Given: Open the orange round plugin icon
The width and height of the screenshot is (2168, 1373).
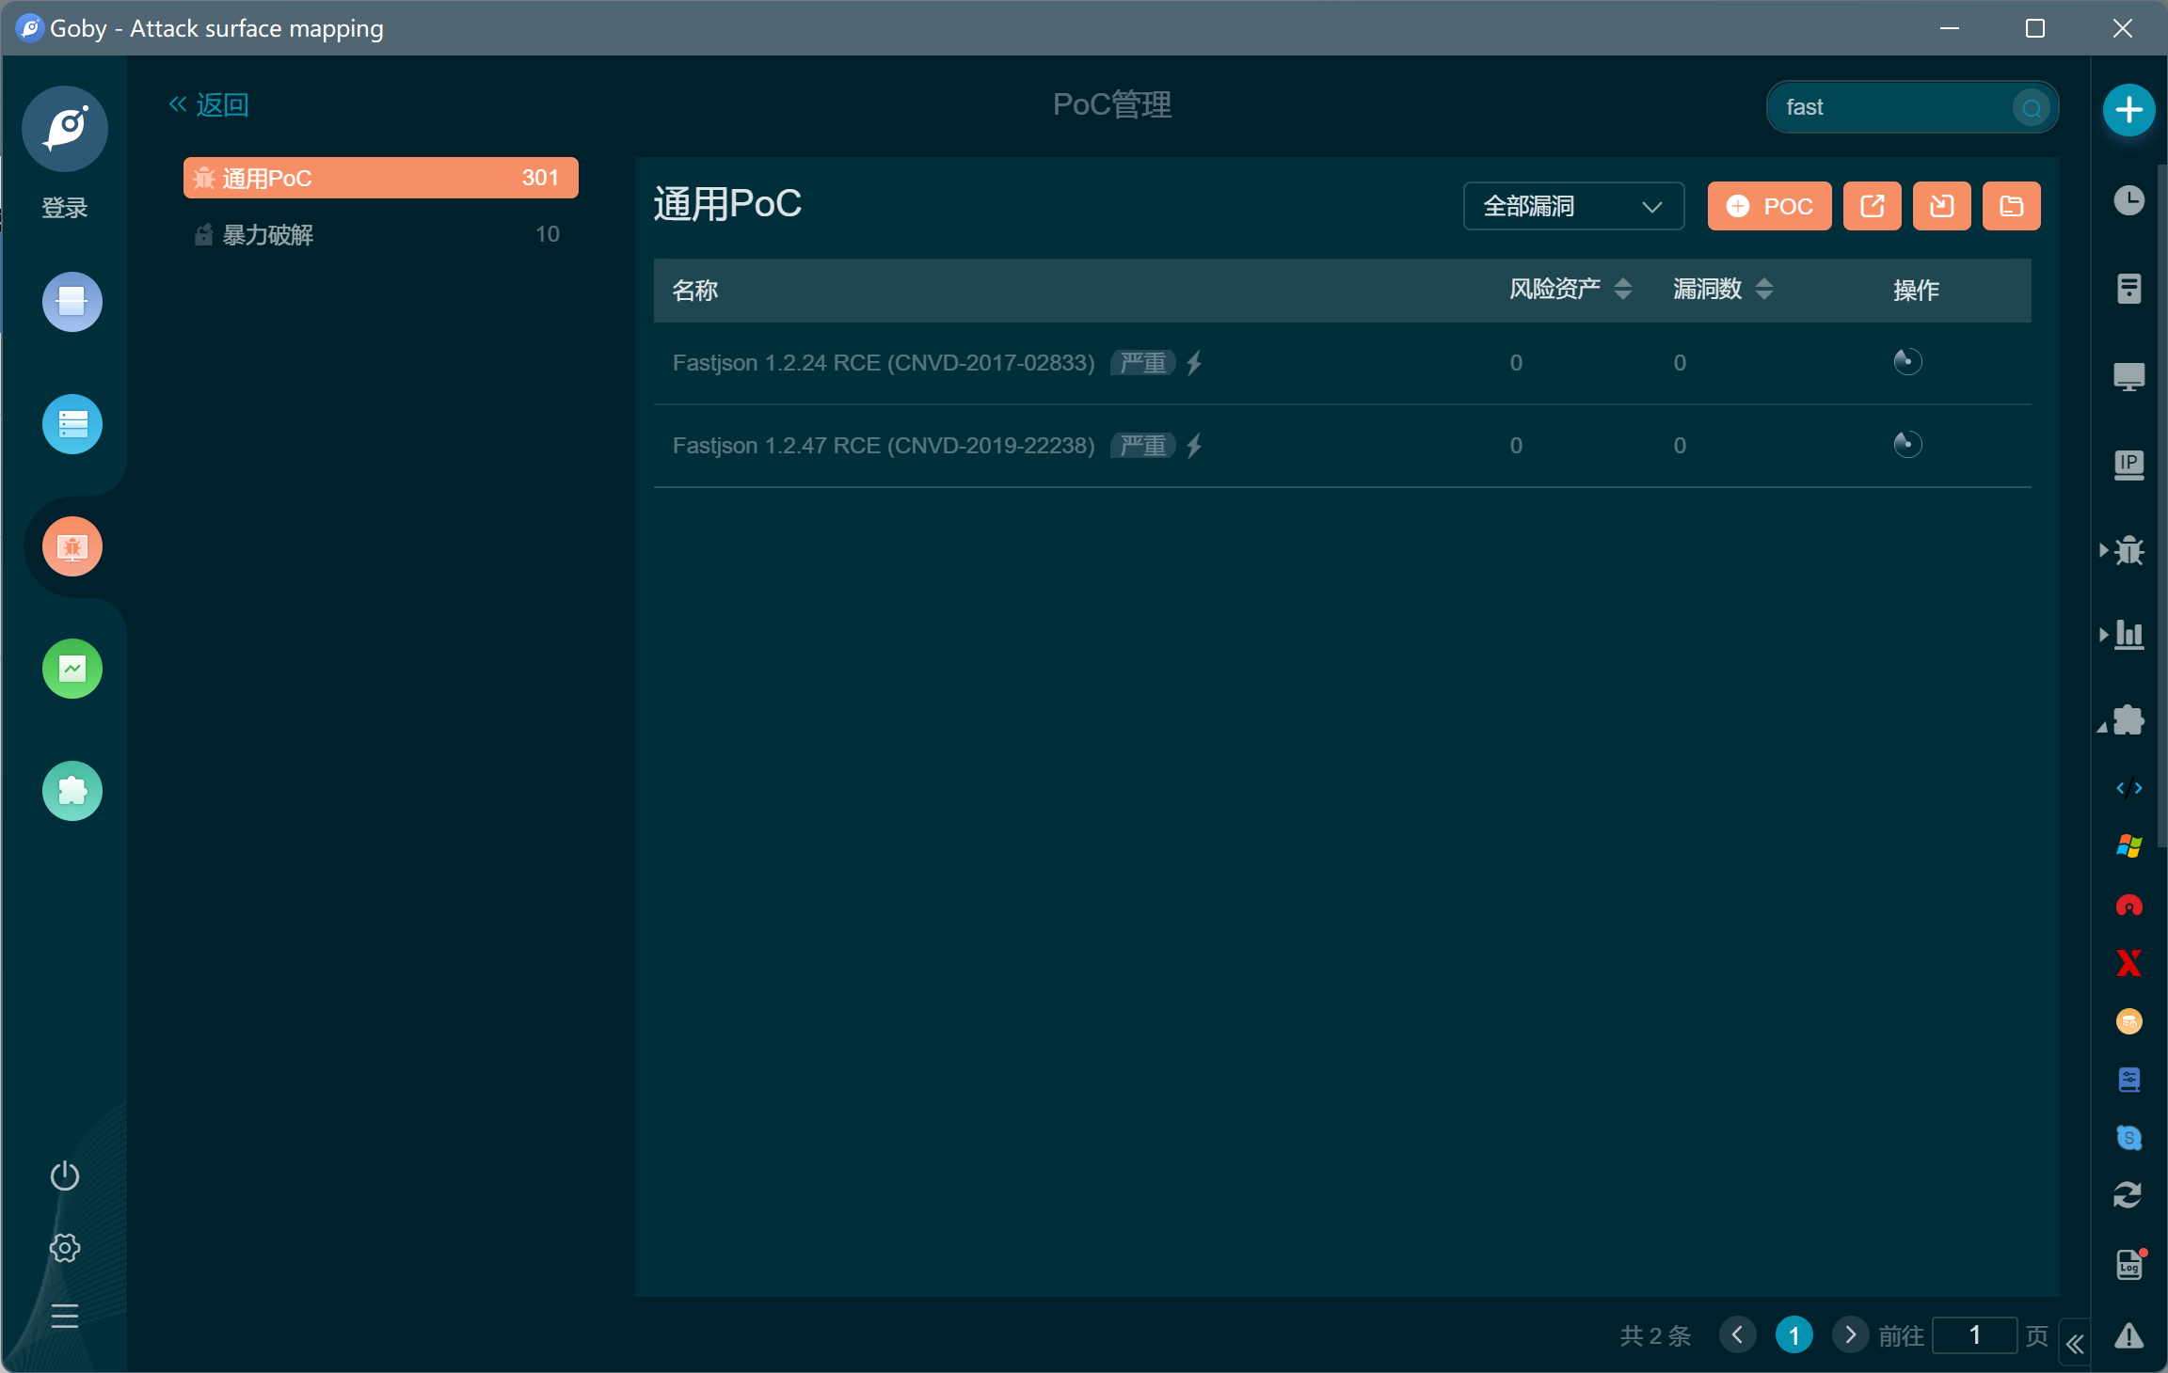Looking at the screenshot, I should coord(2129,1021).
